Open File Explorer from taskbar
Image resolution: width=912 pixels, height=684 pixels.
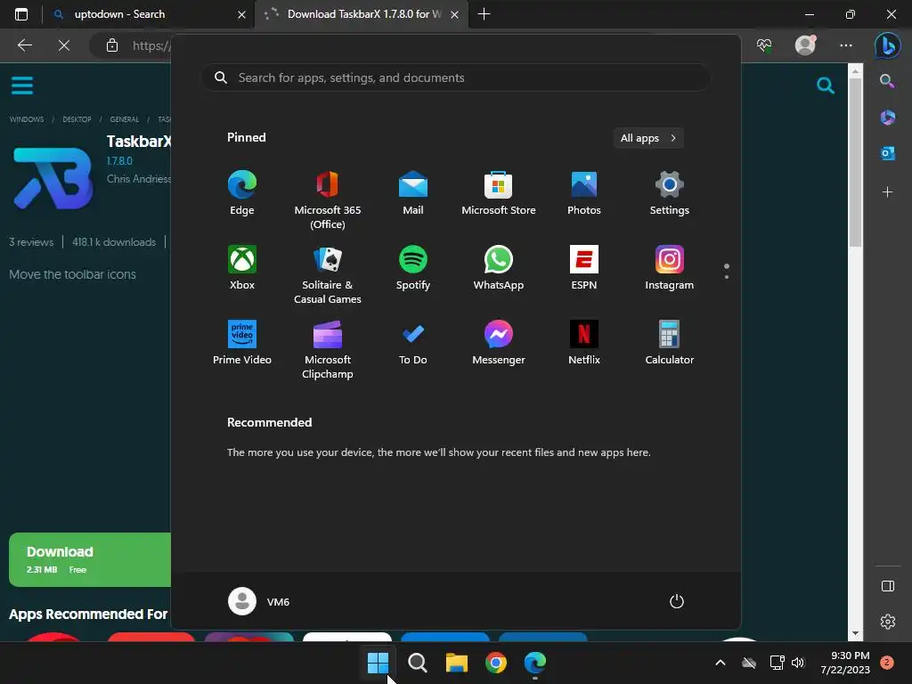(457, 663)
